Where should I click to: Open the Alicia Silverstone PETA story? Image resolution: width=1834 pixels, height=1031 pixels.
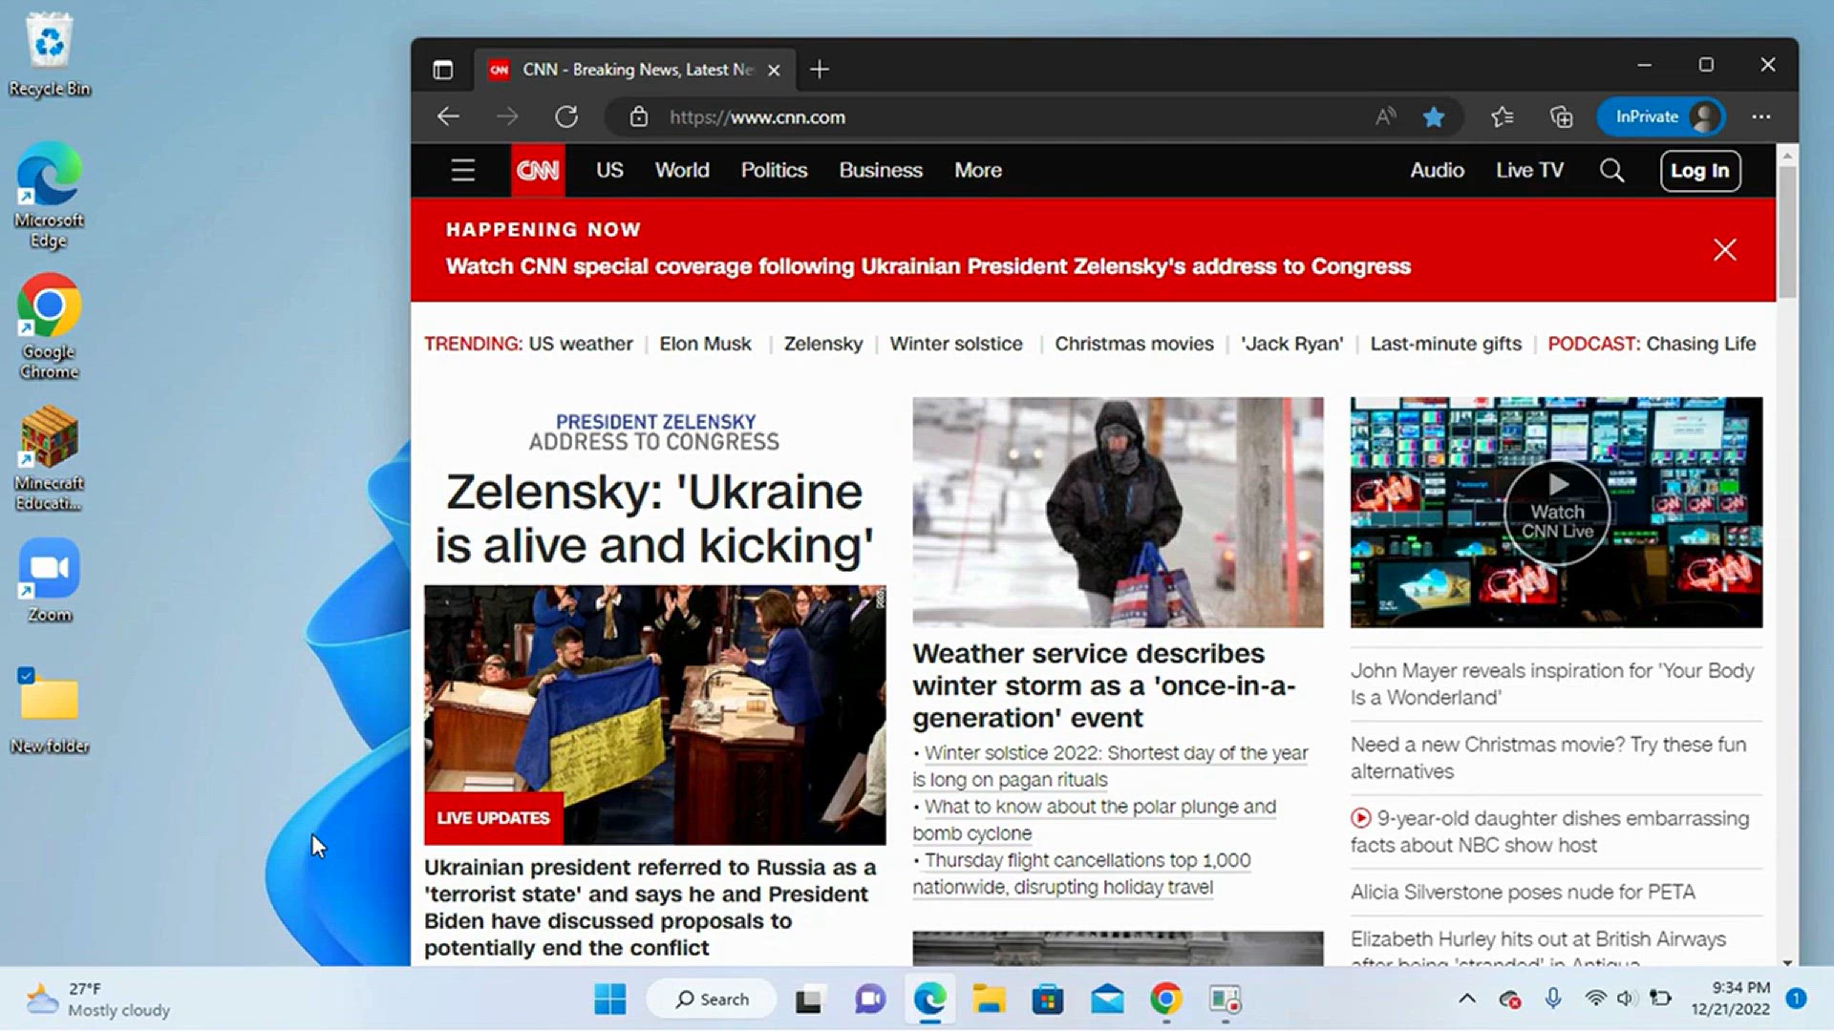coord(1523,892)
